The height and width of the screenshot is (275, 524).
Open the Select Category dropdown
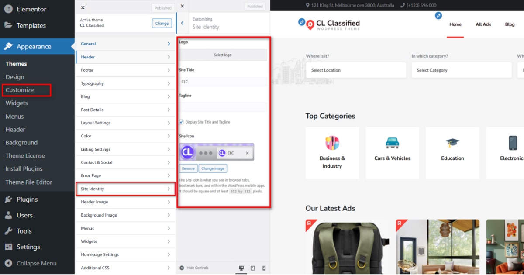[x=462, y=70]
